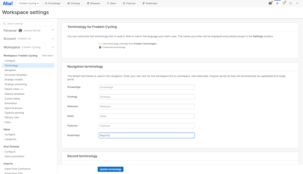Viewport: 303px width, 174px height.
Task: Open workspace Configure settings
Action: pos(10,61)
